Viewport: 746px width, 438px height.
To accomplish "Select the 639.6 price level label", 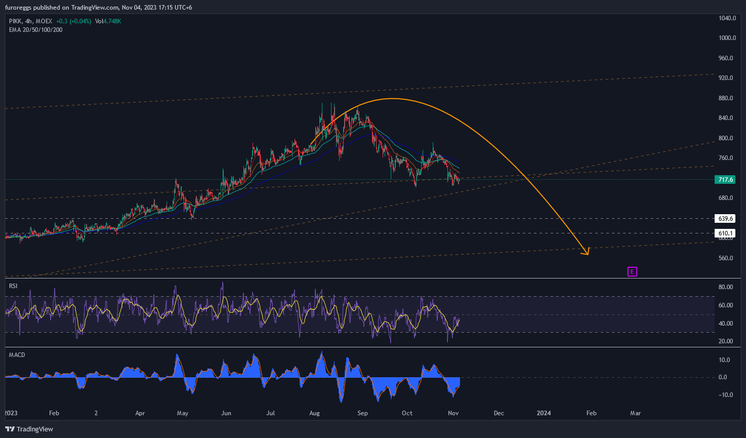I will pos(725,219).
